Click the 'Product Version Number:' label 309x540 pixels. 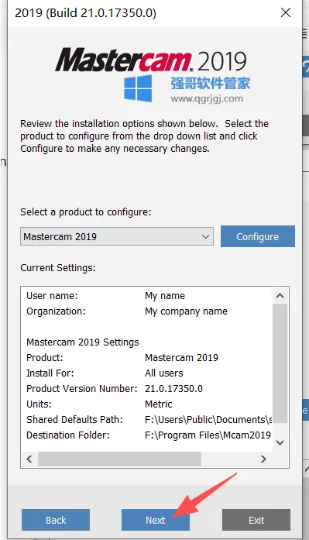click(82, 389)
